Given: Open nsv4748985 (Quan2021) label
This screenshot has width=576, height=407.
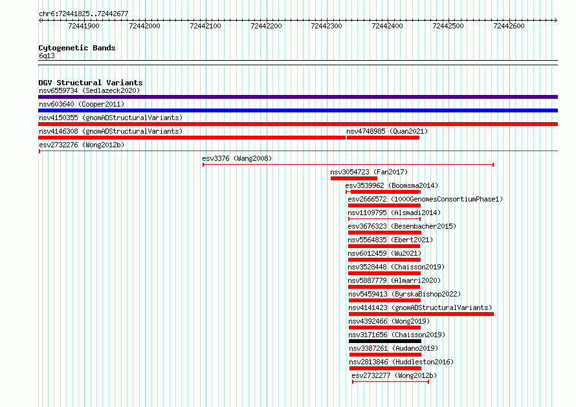Looking at the screenshot, I should (x=387, y=131).
